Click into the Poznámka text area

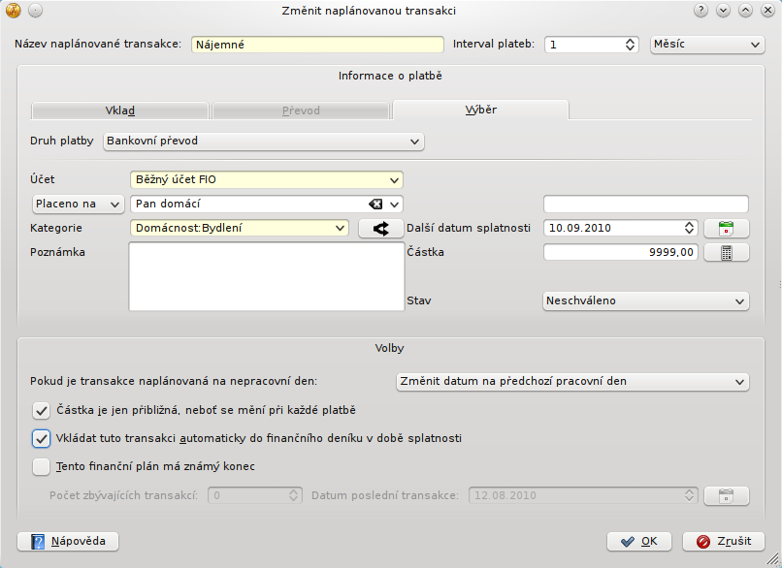coord(265,276)
